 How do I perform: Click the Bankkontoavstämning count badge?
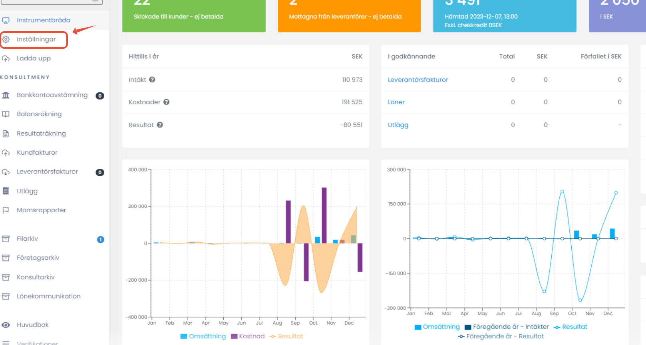(100, 96)
